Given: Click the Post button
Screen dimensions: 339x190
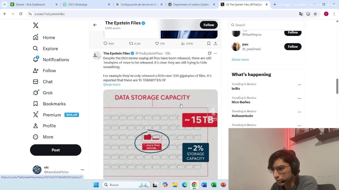Looking at the screenshot, I should click(x=56, y=150).
